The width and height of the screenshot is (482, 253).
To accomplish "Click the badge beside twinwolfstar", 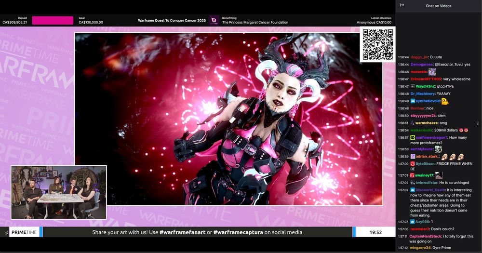I will coord(413,183).
